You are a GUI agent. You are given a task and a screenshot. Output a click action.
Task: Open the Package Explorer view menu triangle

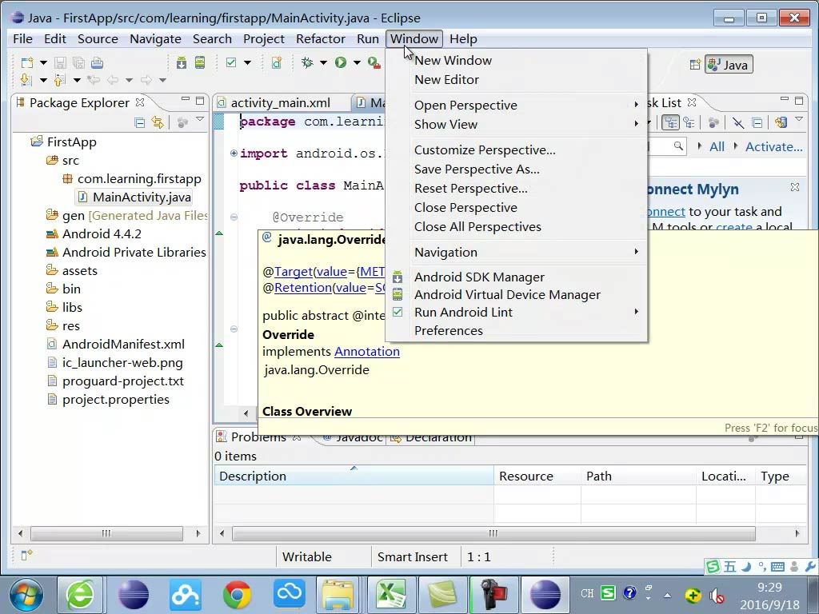pyautogui.click(x=199, y=120)
